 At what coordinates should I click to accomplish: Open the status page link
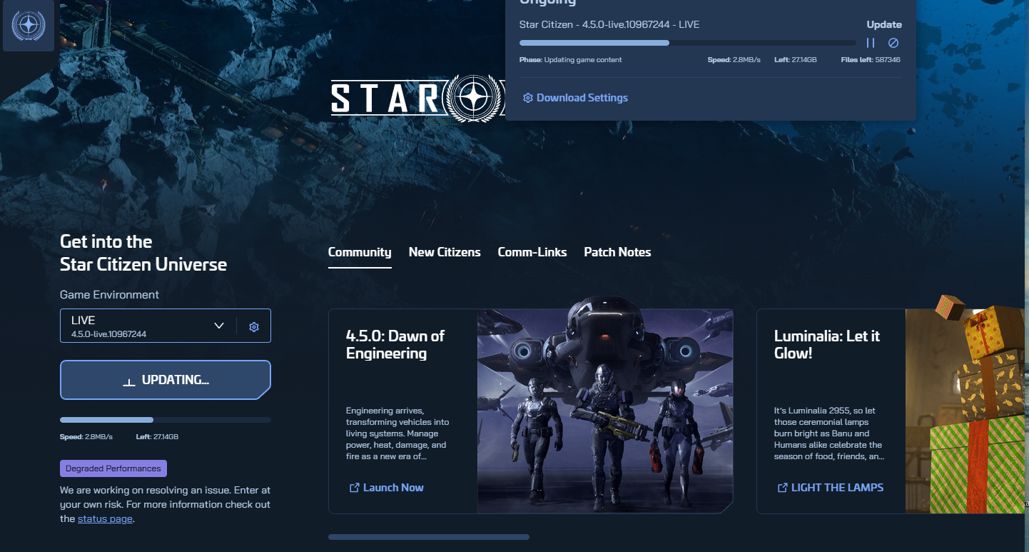pyautogui.click(x=105, y=519)
